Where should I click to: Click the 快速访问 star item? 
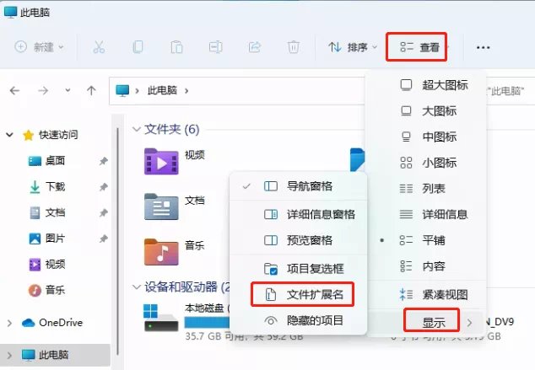click(50, 135)
